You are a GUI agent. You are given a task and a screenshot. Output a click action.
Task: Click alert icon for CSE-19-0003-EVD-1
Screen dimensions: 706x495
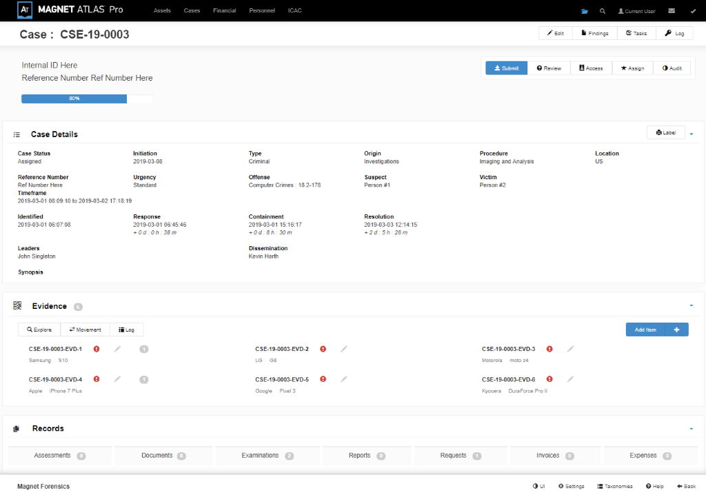pos(97,349)
